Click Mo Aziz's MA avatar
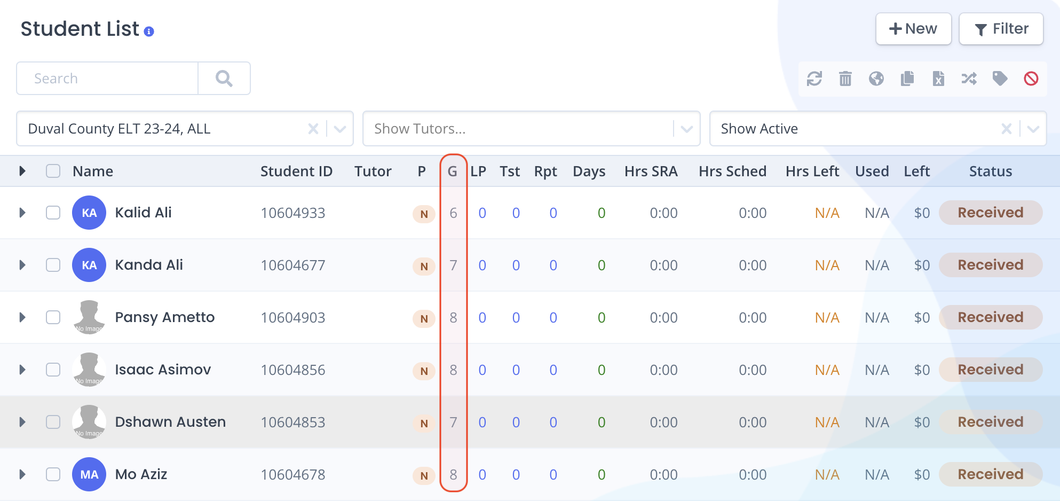 click(89, 474)
